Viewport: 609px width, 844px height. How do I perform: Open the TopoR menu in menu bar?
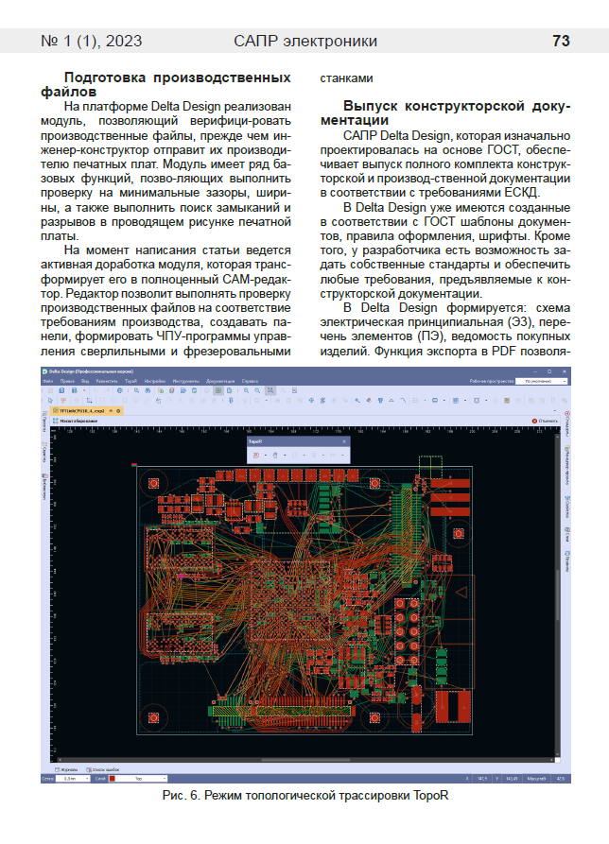pos(130,381)
